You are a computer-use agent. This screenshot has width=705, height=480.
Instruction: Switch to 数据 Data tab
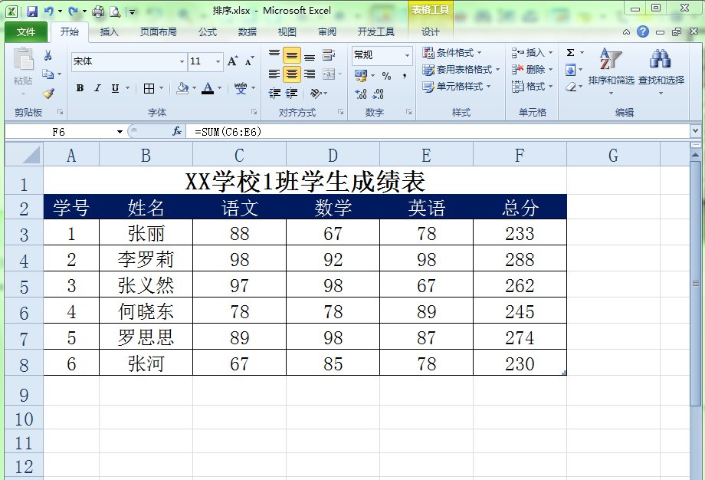(x=248, y=32)
